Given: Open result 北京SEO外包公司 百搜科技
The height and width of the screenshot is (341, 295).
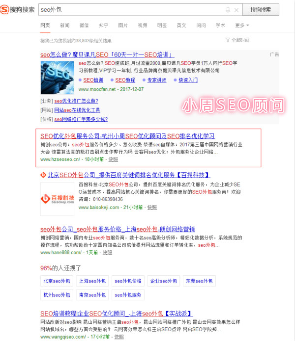Looking at the screenshot, I should point(129,175).
